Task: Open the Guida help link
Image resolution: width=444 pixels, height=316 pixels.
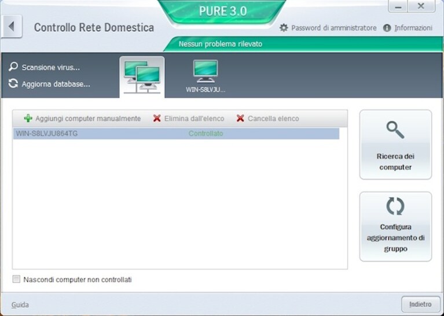Action: [20, 305]
